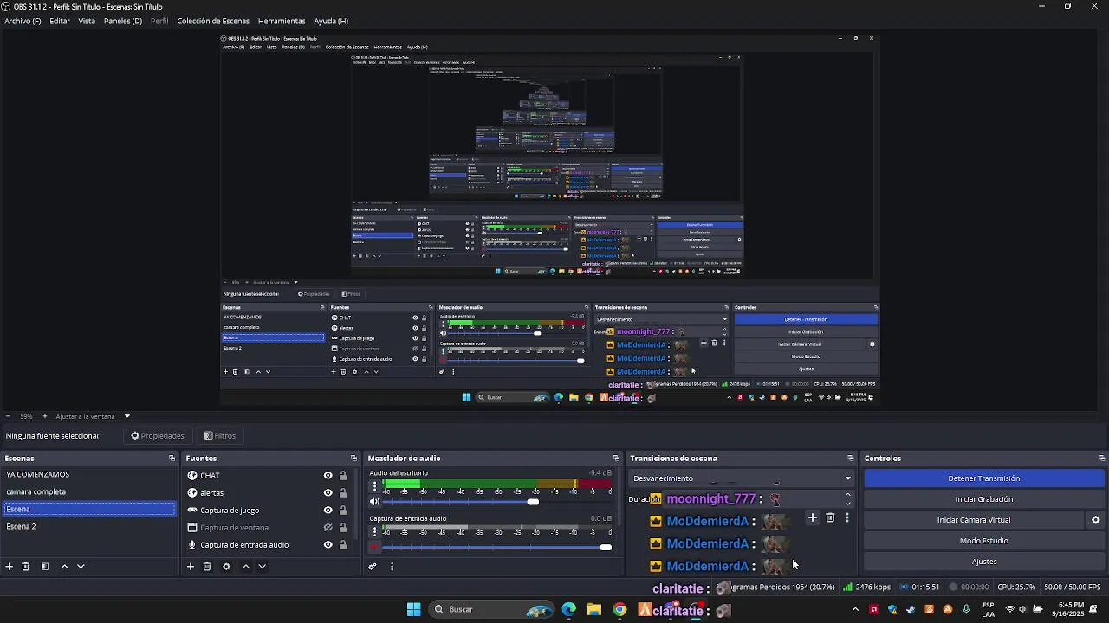Open the Desvanecimiento transition dropdown
Screen dimensions: 1109x623
pyautogui.click(x=742, y=478)
